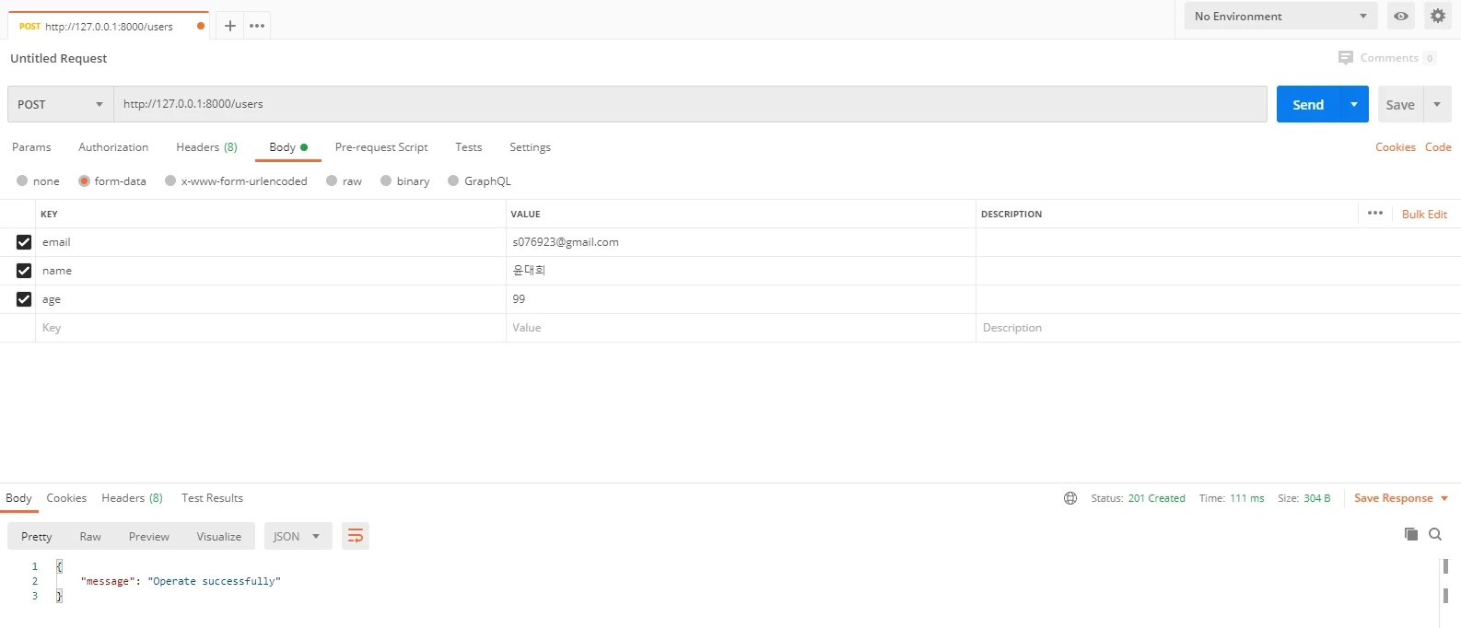Click the blue Send button

pyautogui.click(x=1307, y=104)
